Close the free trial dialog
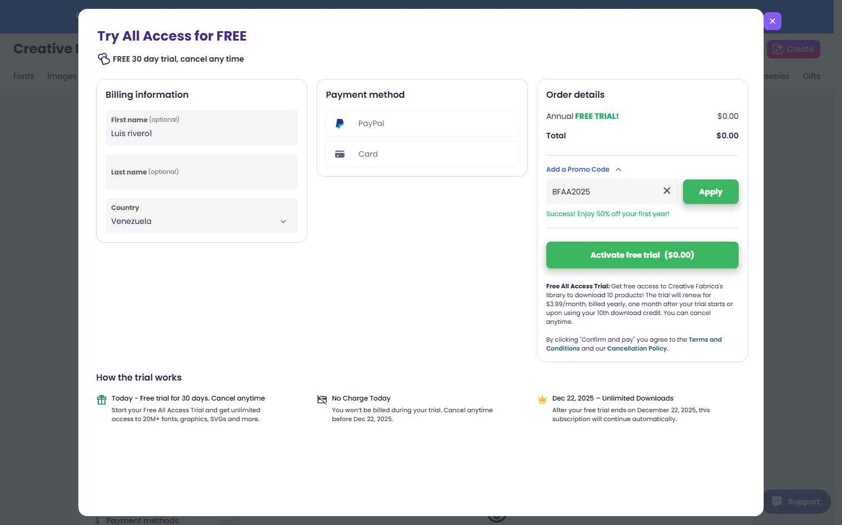842x525 pixels. pyautogui.click(x=772, y=21)
